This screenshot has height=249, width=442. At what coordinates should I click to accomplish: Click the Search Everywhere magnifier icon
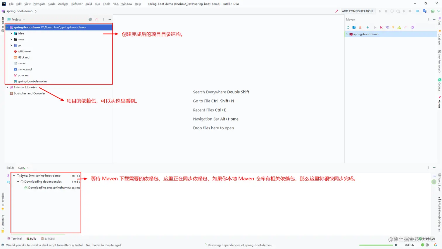(x=438, y=11)
